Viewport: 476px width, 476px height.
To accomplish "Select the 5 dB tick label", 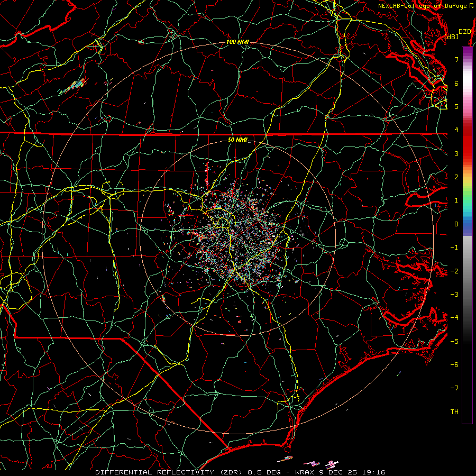I will [x=456, y=106].
